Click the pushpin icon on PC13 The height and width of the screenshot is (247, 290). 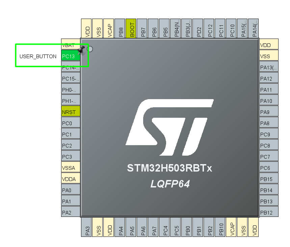[81, 51]
